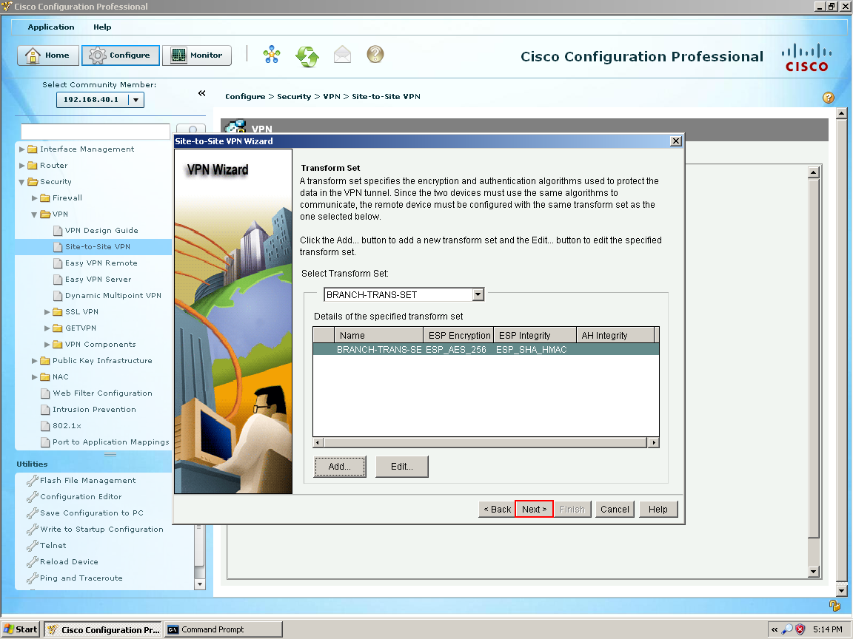
Task: Close the Site-to-Site VPN Wizard dialog
Action: tap(675, 141)
